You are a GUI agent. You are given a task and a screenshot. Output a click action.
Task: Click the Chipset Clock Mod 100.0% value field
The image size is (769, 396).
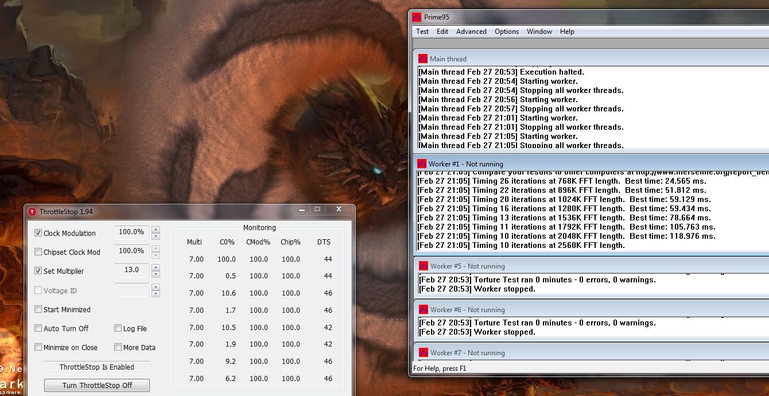click(131, 251)
